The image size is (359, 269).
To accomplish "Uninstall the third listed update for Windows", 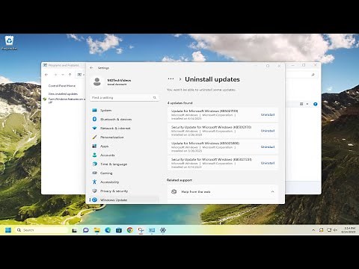I will pyautogui.click(x=268, y=147).
